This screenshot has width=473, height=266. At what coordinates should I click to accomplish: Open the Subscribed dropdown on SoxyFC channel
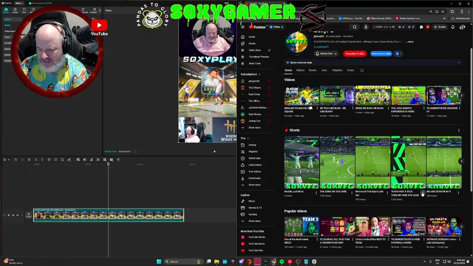tap(326, 54)
